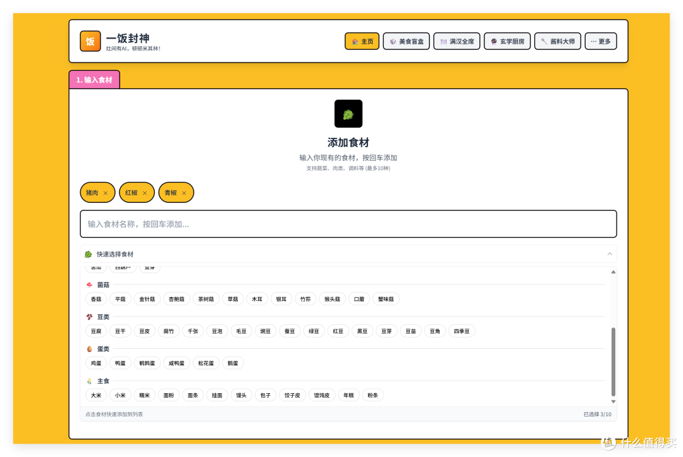Viewport: 683px width, 457px height.
Task: Click the mushroom icon of 菌菇 category
Action: click(x=90, y=284)
